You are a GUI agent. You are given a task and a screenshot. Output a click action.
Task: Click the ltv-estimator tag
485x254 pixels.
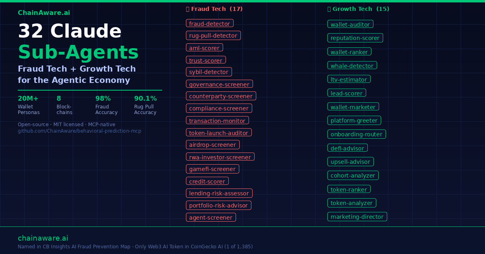click(349, 79)
